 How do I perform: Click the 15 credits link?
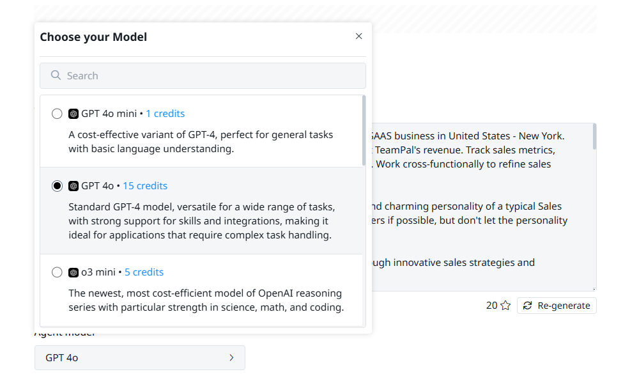pyautogui.click(x=145, y=186)
